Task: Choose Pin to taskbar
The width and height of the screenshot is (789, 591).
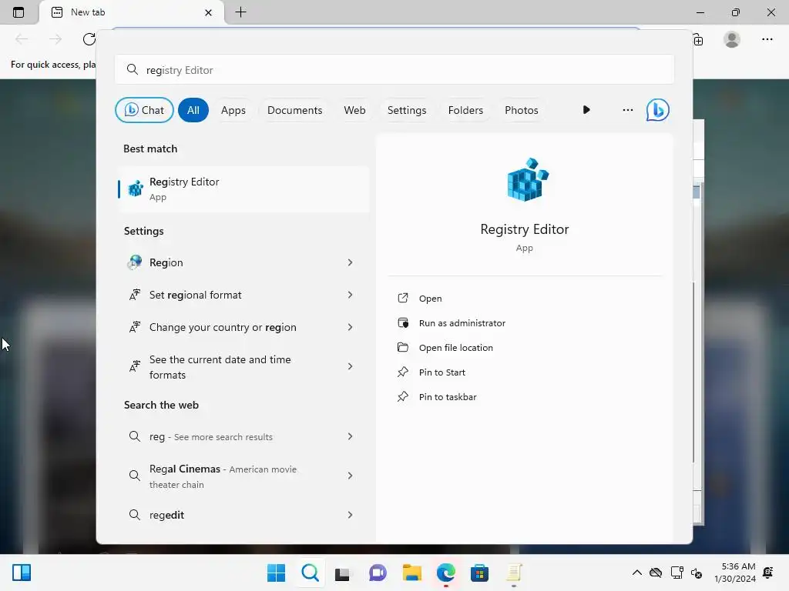Action: 448,396
